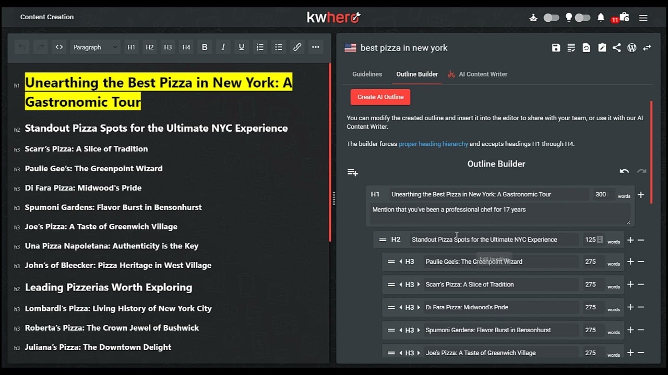Apply H1 heading from the editor toolbar
Image resolution: width=668 pixels, height=375 pixels.
pos(132,47)
